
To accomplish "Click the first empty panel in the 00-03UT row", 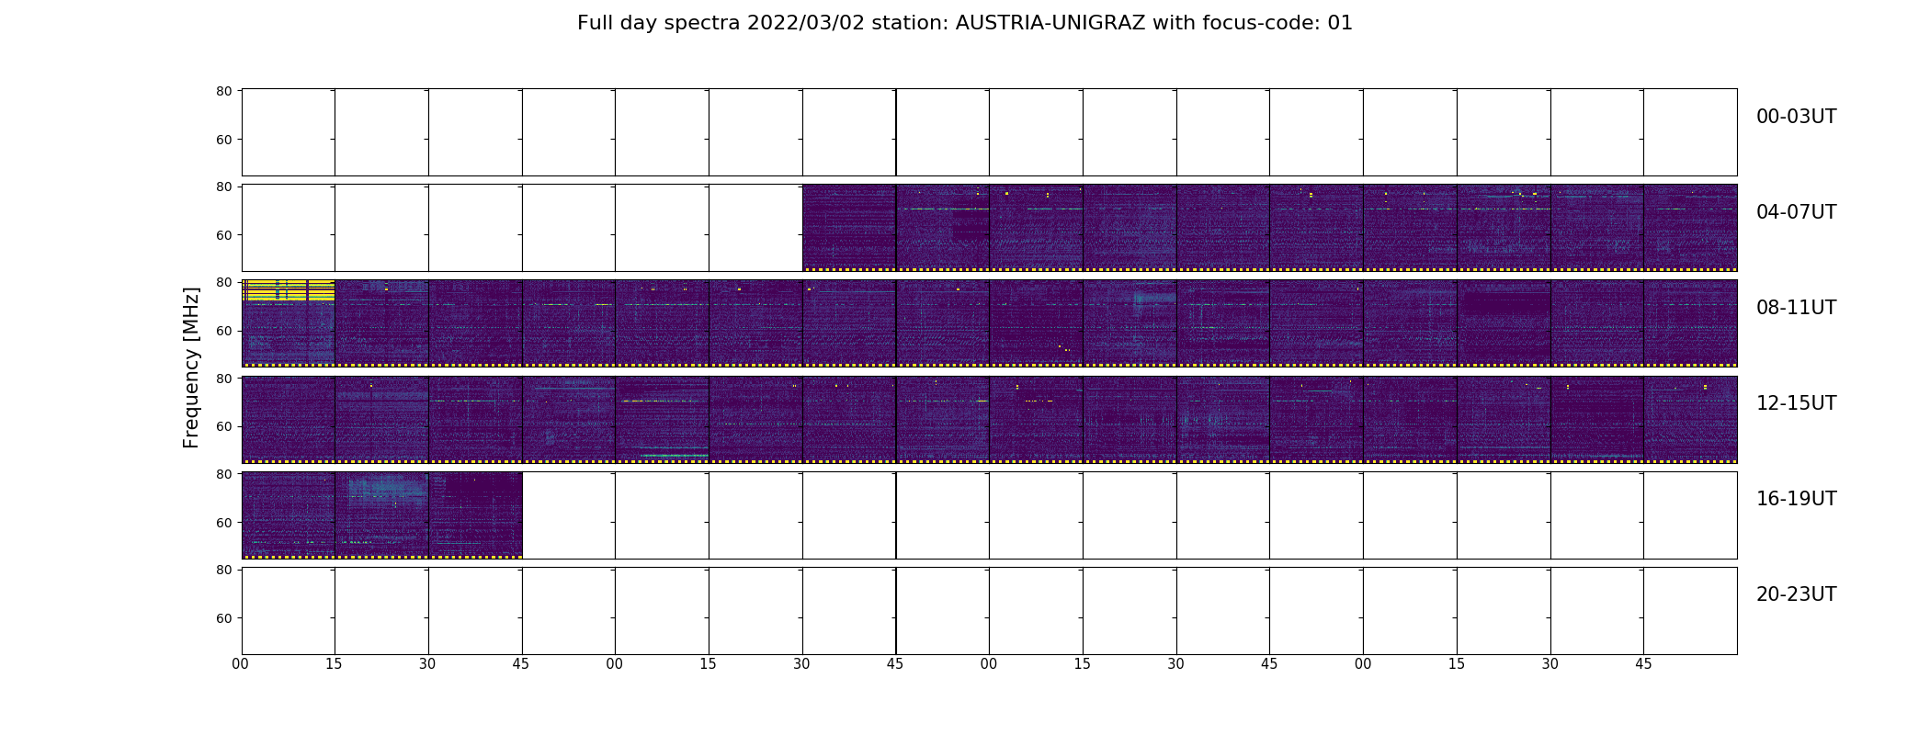I will click(x=289, y=132).
